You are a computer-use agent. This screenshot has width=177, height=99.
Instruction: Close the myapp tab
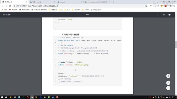82,2
